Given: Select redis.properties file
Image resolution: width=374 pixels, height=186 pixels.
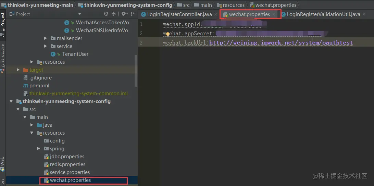Looking at the screenshot, I should [x=67, y=164].
